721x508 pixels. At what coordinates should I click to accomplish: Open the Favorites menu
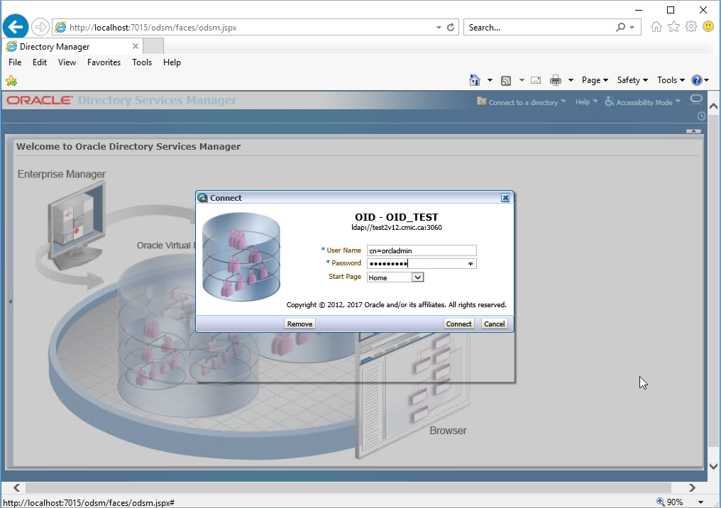click(104, 62)
